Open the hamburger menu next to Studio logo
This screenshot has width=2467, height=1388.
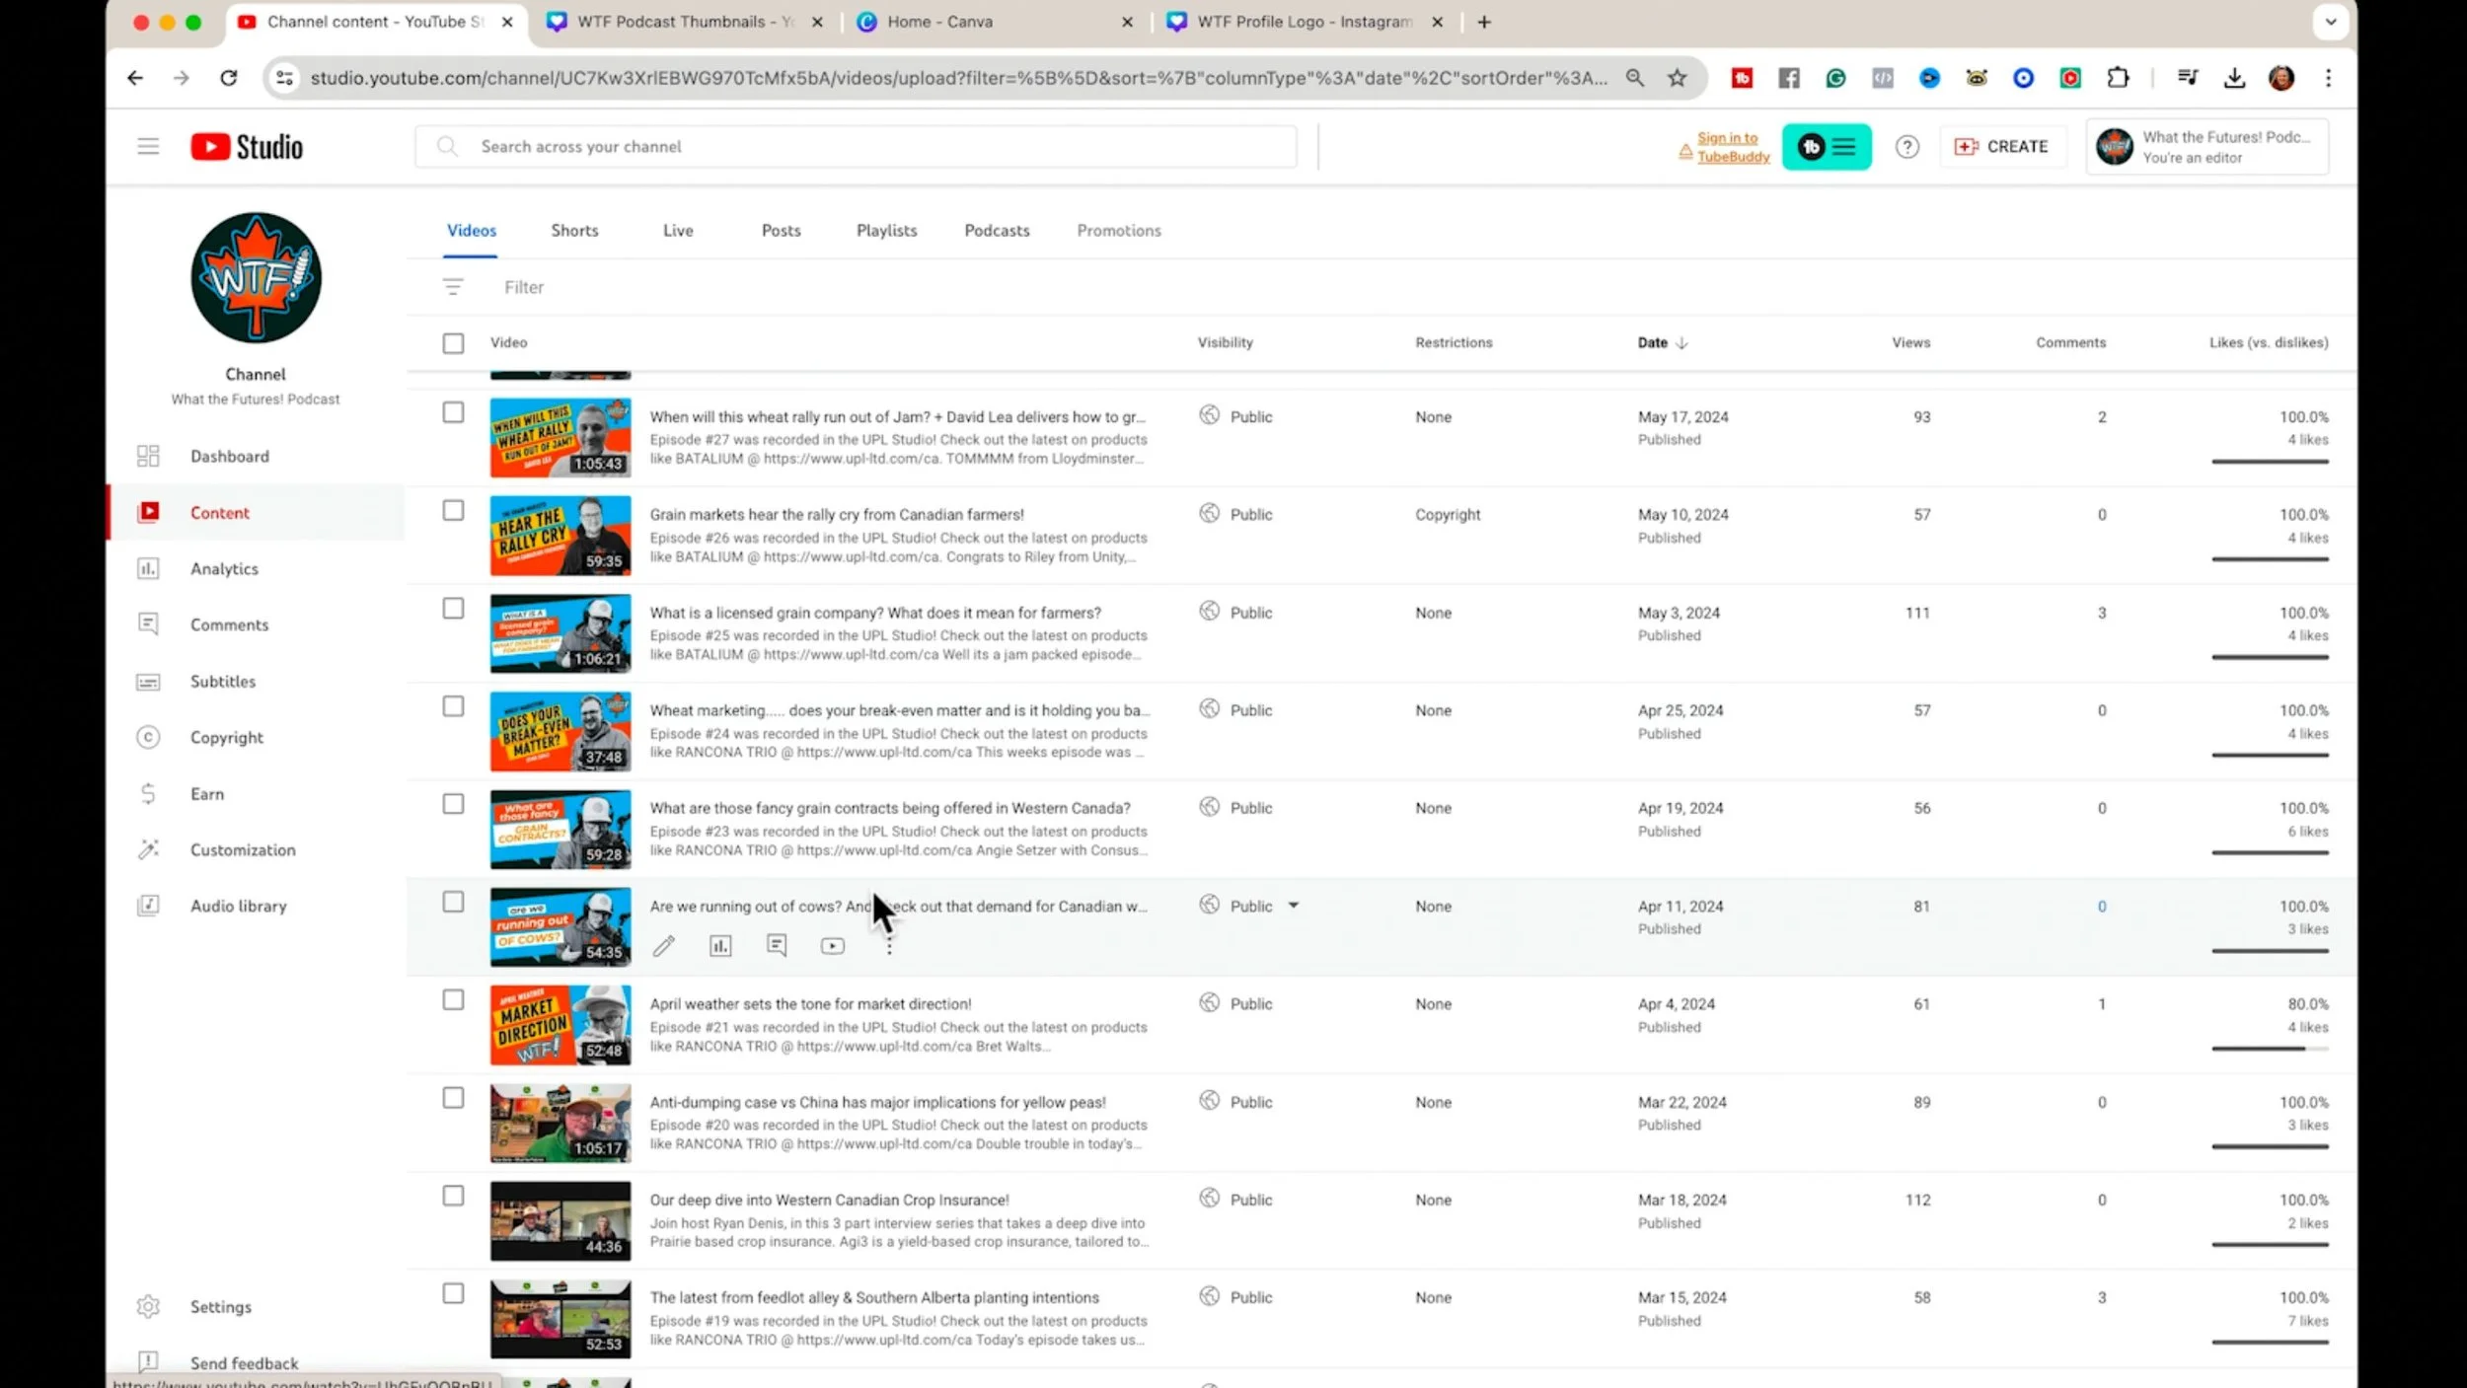148,146
